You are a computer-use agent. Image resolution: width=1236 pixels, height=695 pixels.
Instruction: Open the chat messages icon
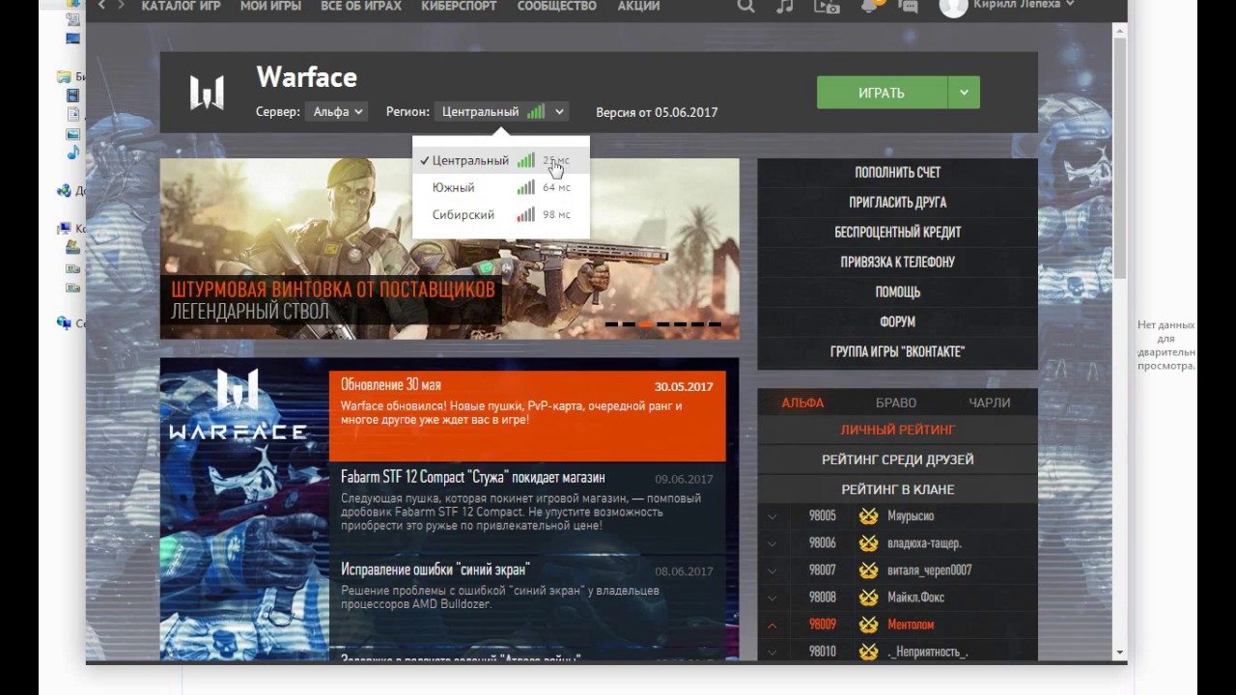tap(908, 6)
